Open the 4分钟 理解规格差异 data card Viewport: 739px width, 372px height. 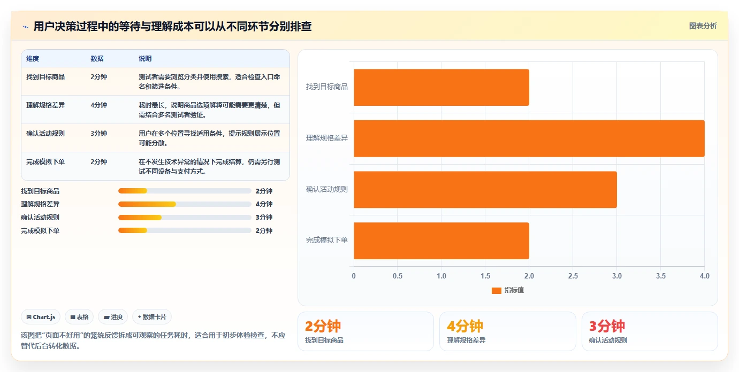point(507,331)
